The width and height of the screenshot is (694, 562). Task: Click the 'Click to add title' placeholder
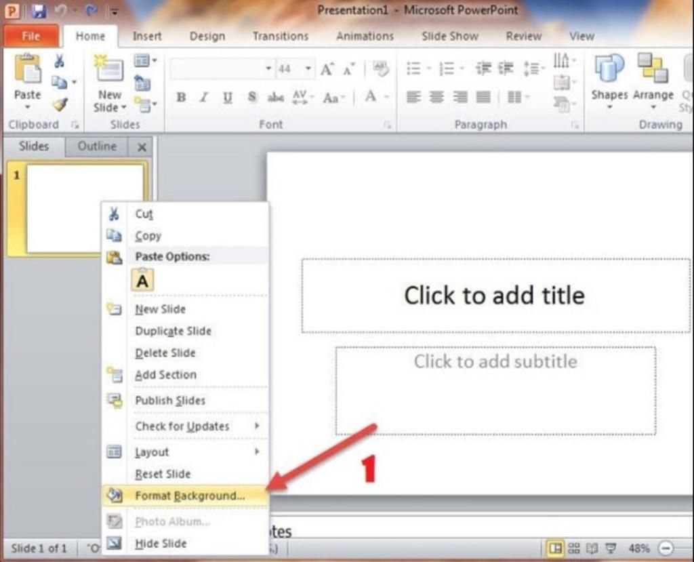tap(495, 296)
